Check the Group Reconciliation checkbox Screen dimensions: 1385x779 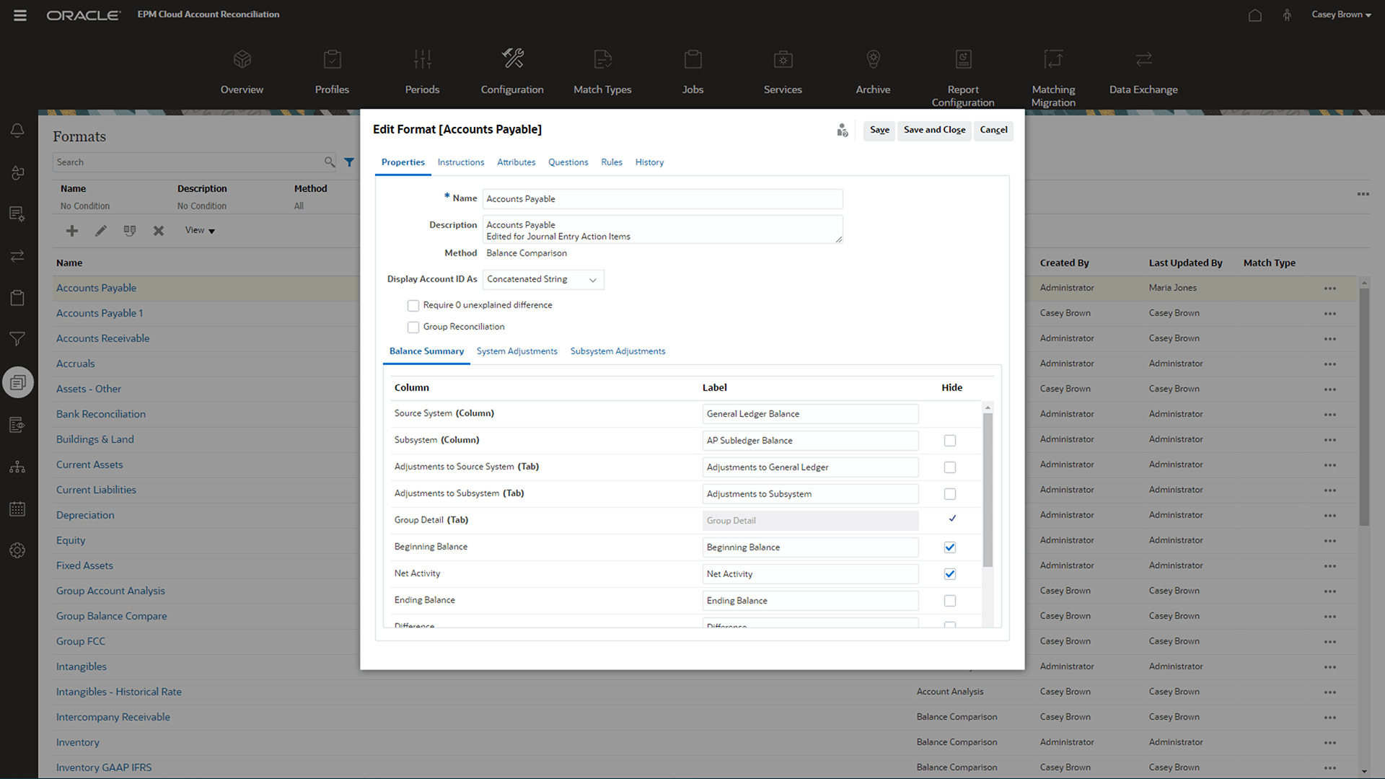pyautogui.click(x=413, y=327)
